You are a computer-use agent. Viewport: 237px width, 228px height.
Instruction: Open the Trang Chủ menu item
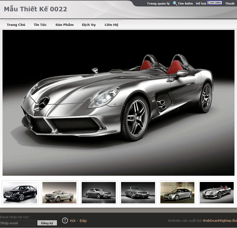pos(16,25)
